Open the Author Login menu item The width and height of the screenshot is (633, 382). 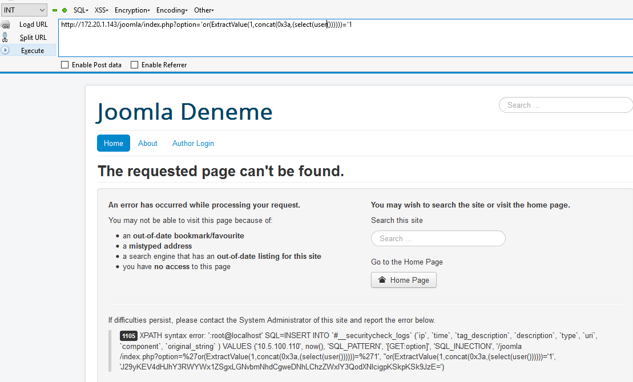193,143
